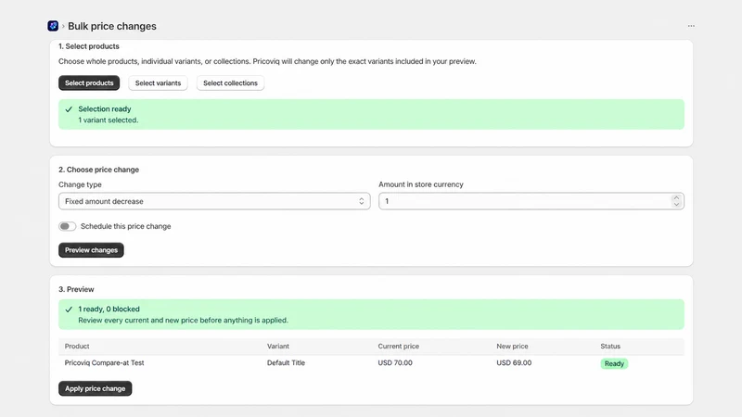The width and height of the screenshot is (742, 417).
Task: Click the Ready status badge
Action: 614,363
